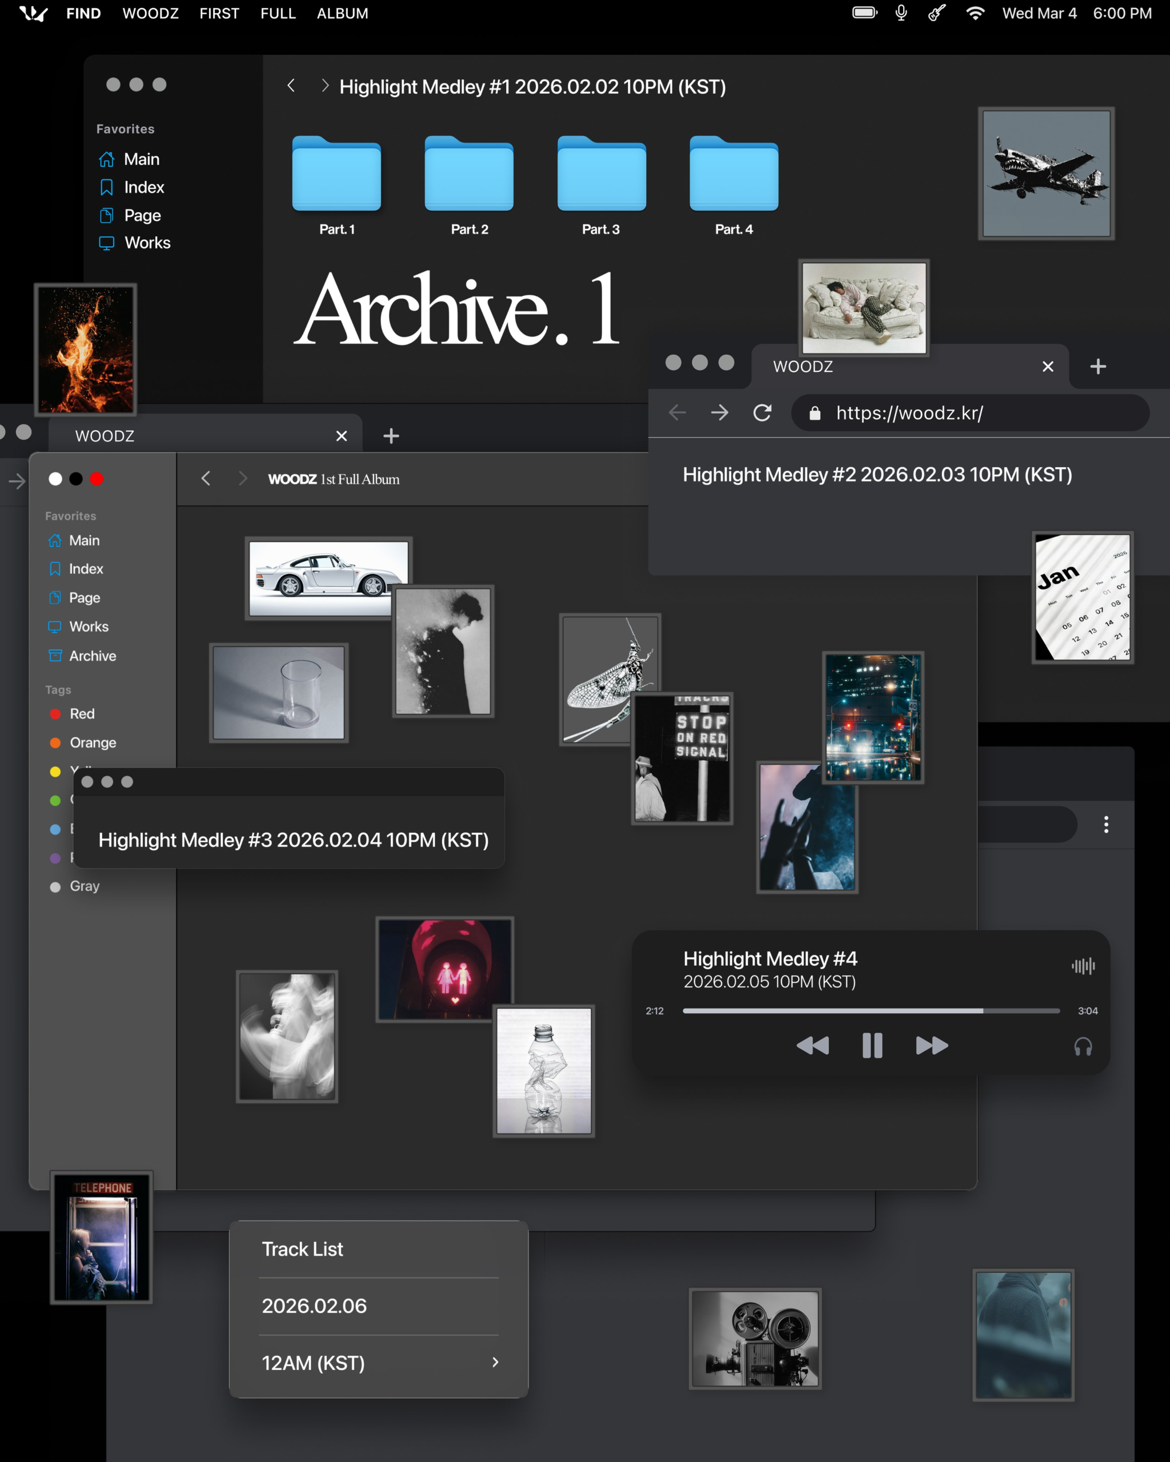The image size is (1170, 1462).
Task: Click the forward navigation chevron in Archive window
Action: coord(325,86)
